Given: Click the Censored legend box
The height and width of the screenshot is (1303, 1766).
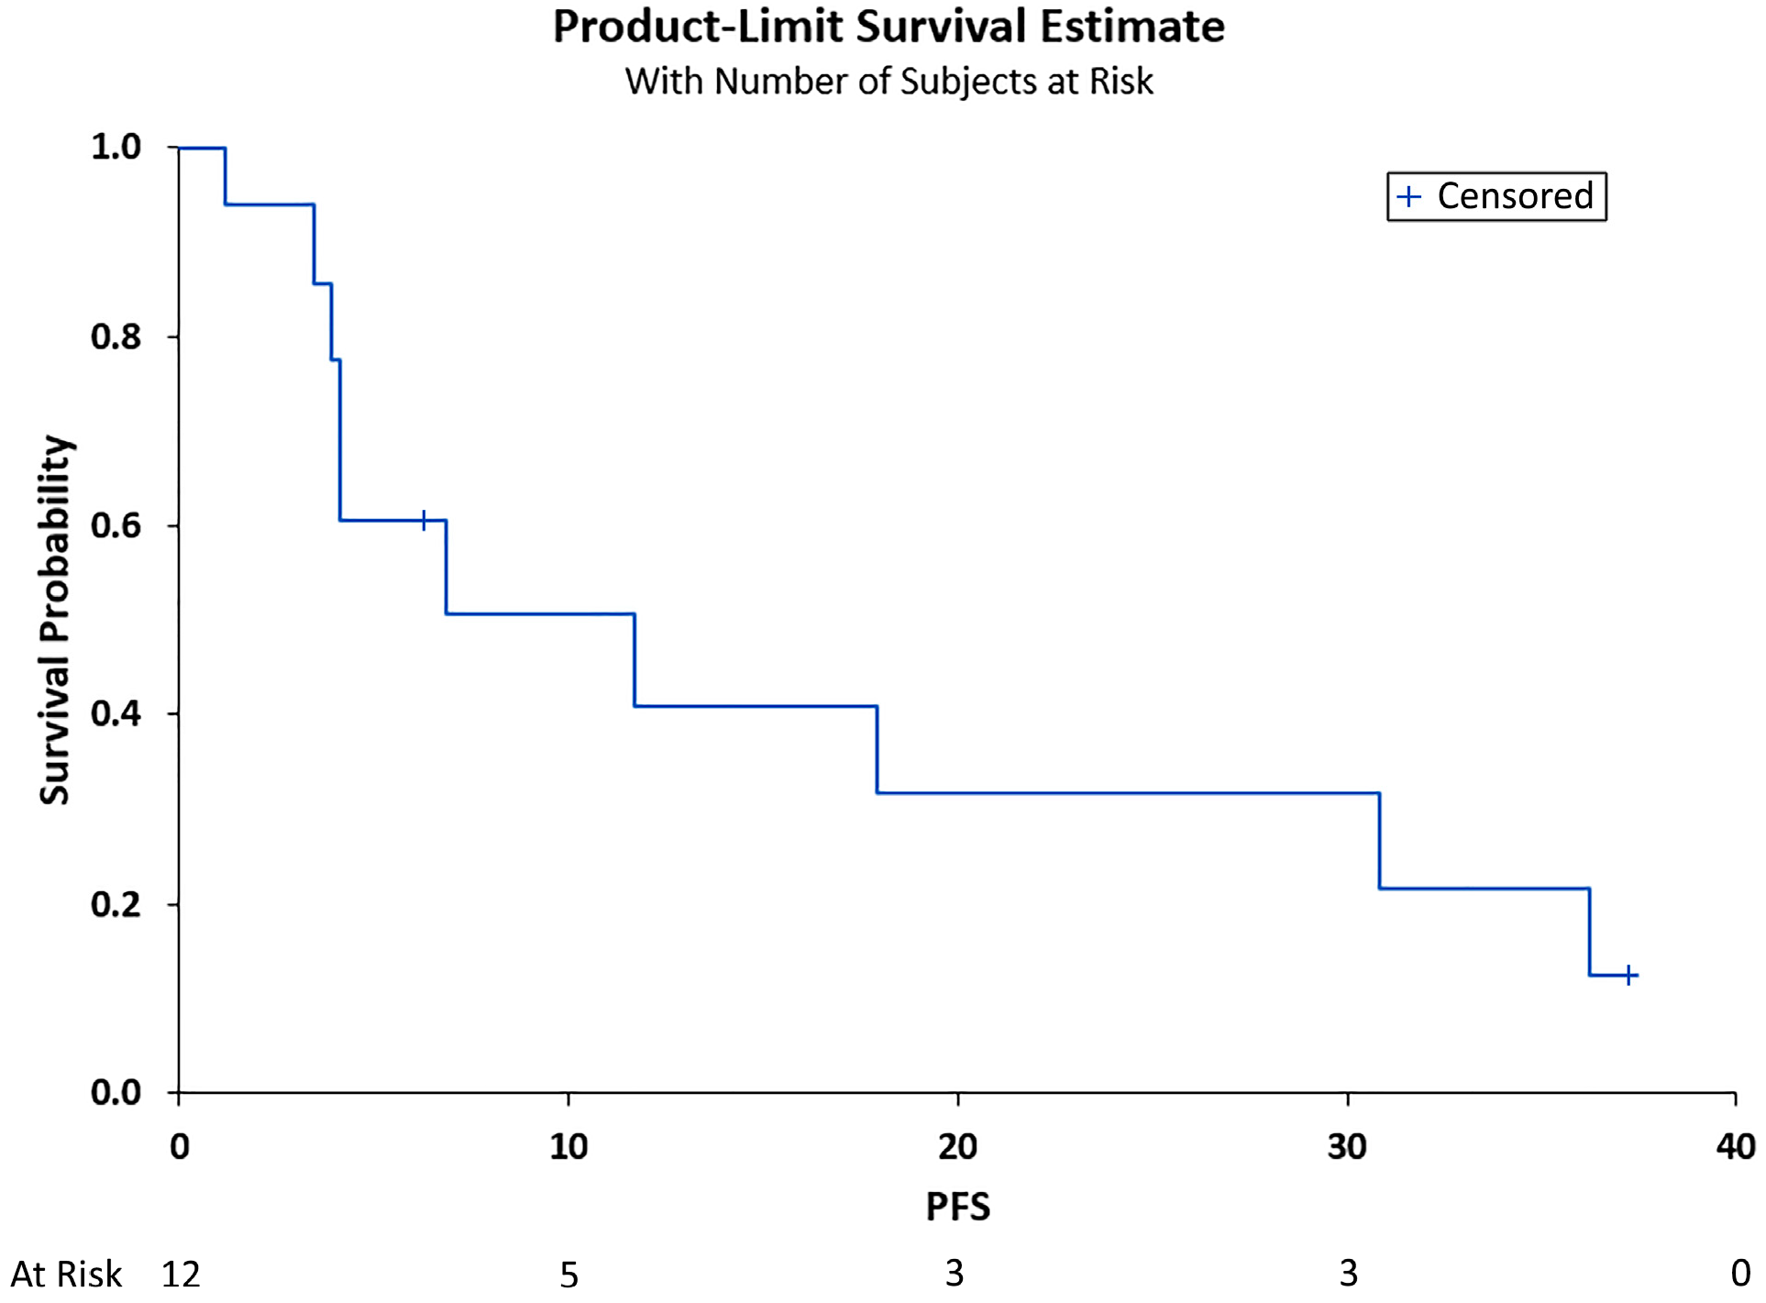Looking at the screenshot, I should (x=1496, y=196).
